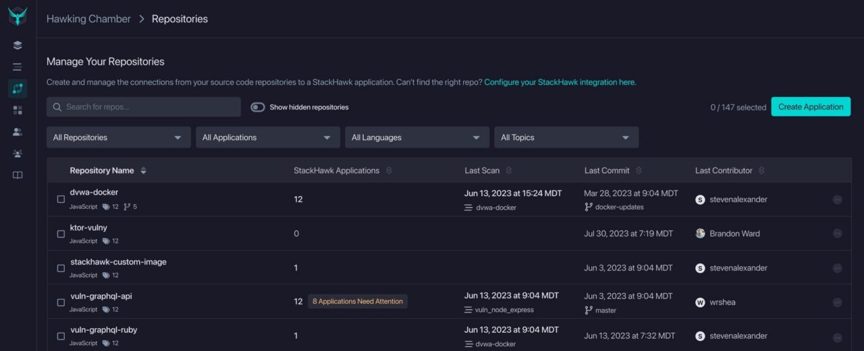Click Jul 30, 2023 at 7:19 MDT
The width and height of the screenshot is (864, 351).
point(628,234)
